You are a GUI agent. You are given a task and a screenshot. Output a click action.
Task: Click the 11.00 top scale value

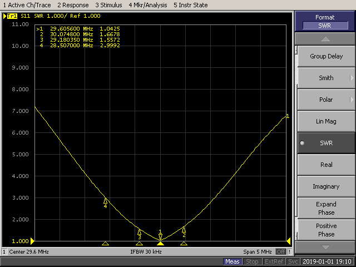click(20, 24)
